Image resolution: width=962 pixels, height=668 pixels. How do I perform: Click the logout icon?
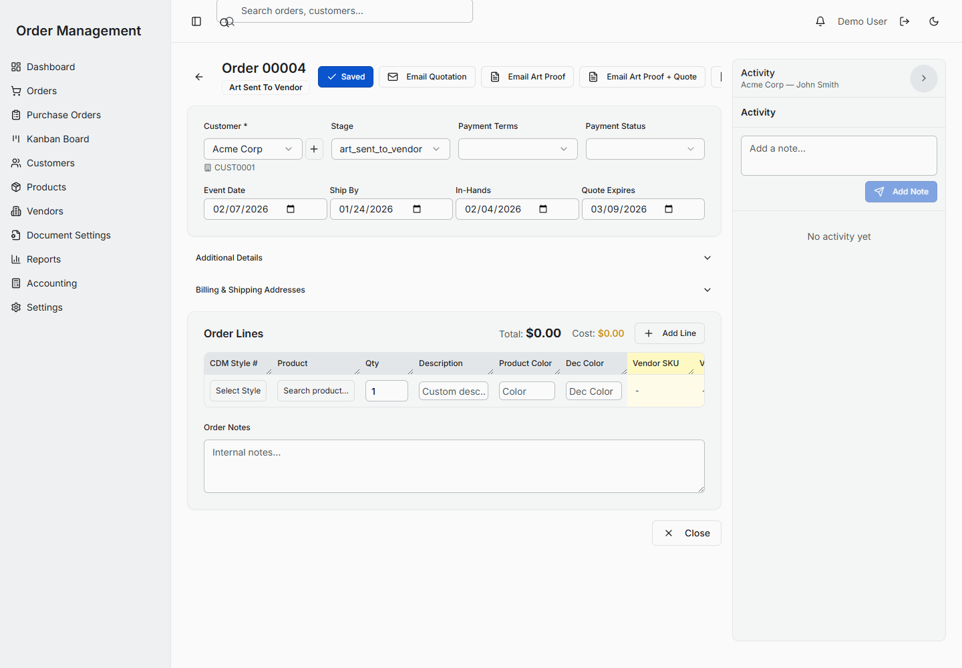[905, 21]
